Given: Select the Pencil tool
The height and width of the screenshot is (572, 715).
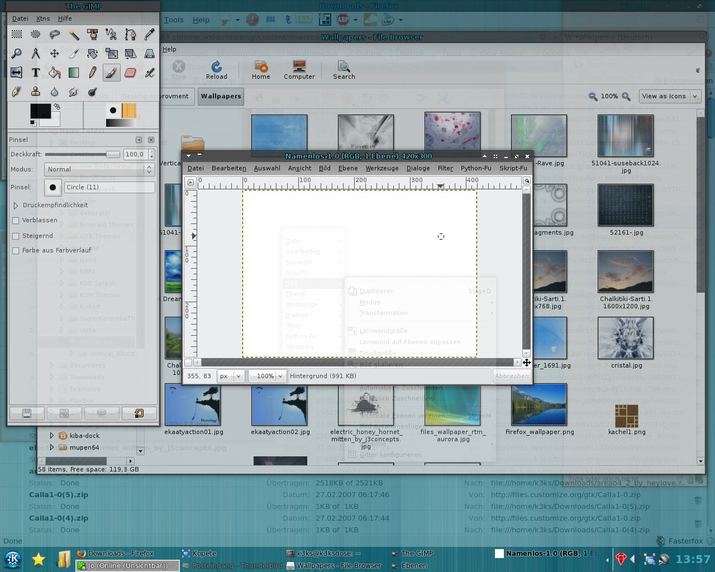Looking at the screenshot, I should click(93, 73).
